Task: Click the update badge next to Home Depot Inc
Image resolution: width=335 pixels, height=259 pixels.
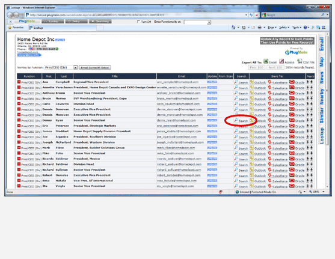Action: [x=60, y=40]
